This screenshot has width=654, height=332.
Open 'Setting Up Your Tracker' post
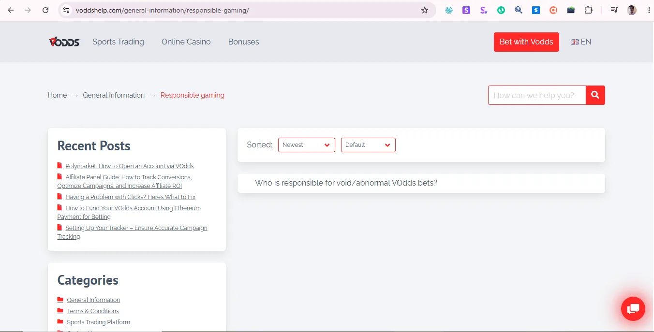pyautogui.click(x=132, y=232)
